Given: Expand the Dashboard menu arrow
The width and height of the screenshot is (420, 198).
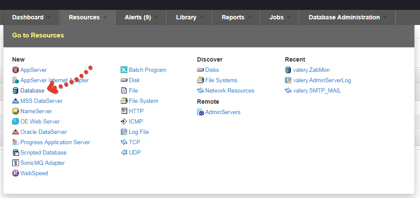Looking at the screenshot, I should pyautogui.click(x=49, y=18).
